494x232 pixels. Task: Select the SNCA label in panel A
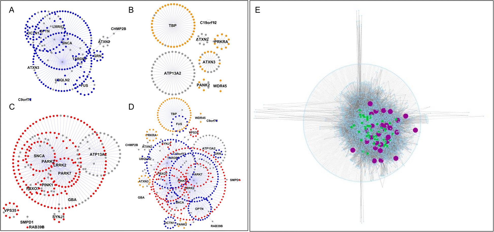click(67, 43)
